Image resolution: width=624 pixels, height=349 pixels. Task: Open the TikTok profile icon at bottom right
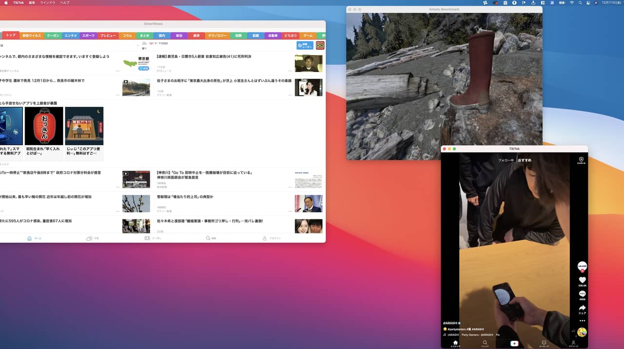click(573, 343)
